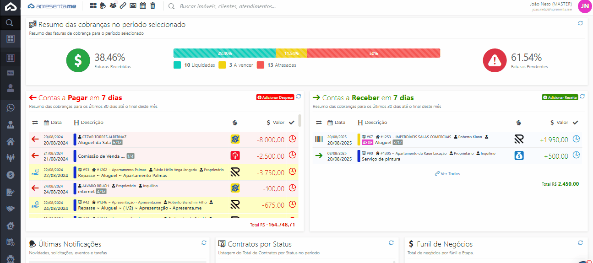593x263 pixels.
Task: Click the red 50% Atrasadas progress segment
Action: pyautogui.click(x=373, y=53)
